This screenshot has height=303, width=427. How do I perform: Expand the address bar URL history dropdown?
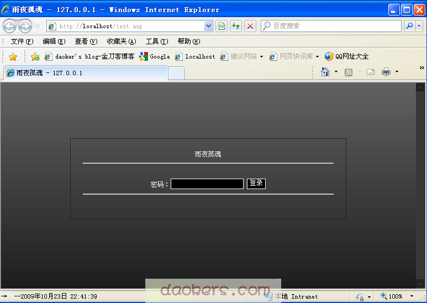(x=208, y=26)
